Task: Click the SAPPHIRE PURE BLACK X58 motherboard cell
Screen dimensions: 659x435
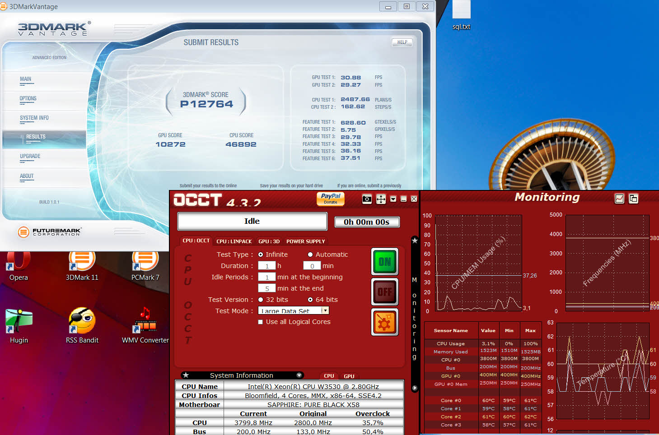Action: click(313, 404)
